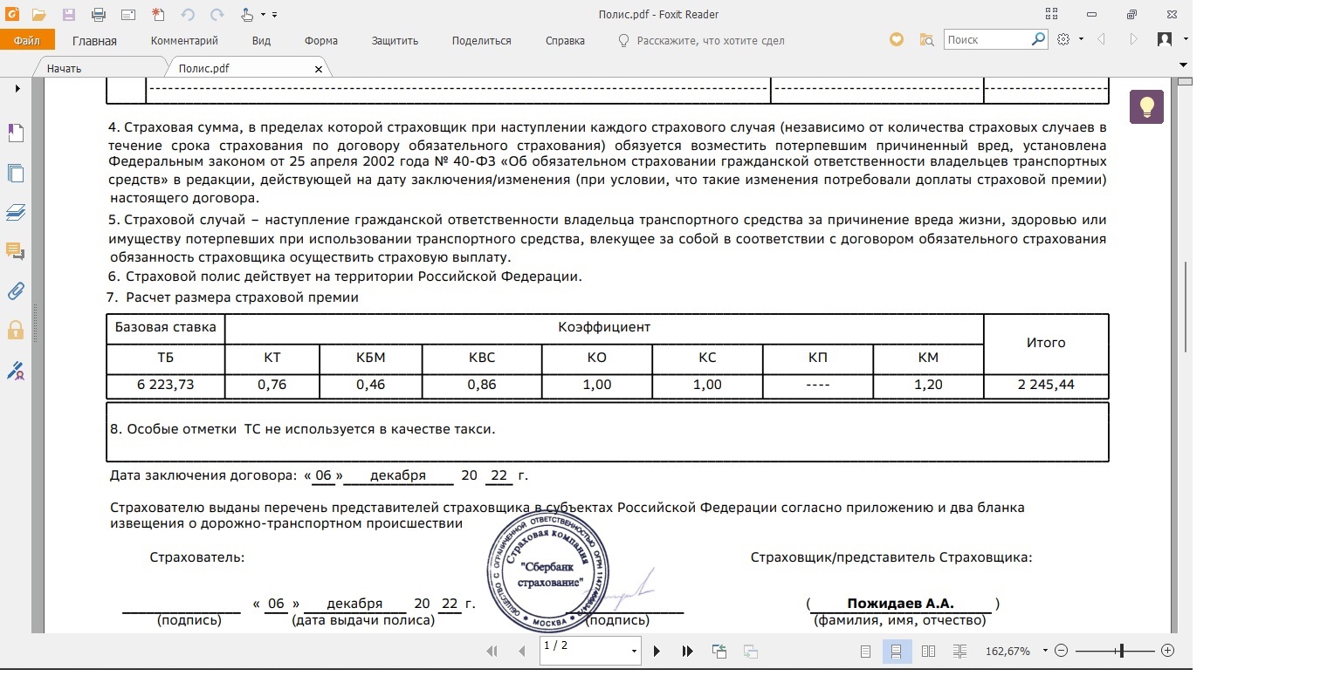
Task: Show the Attachments paperclip panel
Action: point(16,290)
